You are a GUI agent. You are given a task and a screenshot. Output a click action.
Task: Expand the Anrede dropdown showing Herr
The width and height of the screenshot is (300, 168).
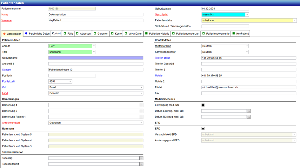[94, 46]
